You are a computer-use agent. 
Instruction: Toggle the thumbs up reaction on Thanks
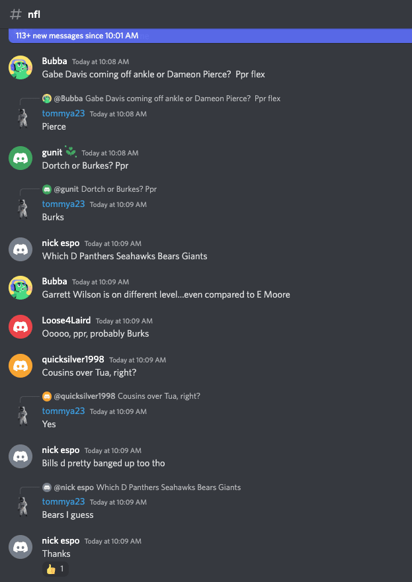(x=56, y=569)
